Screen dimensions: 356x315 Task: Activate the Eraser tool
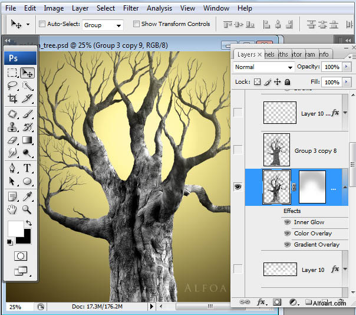coord(12,140)
